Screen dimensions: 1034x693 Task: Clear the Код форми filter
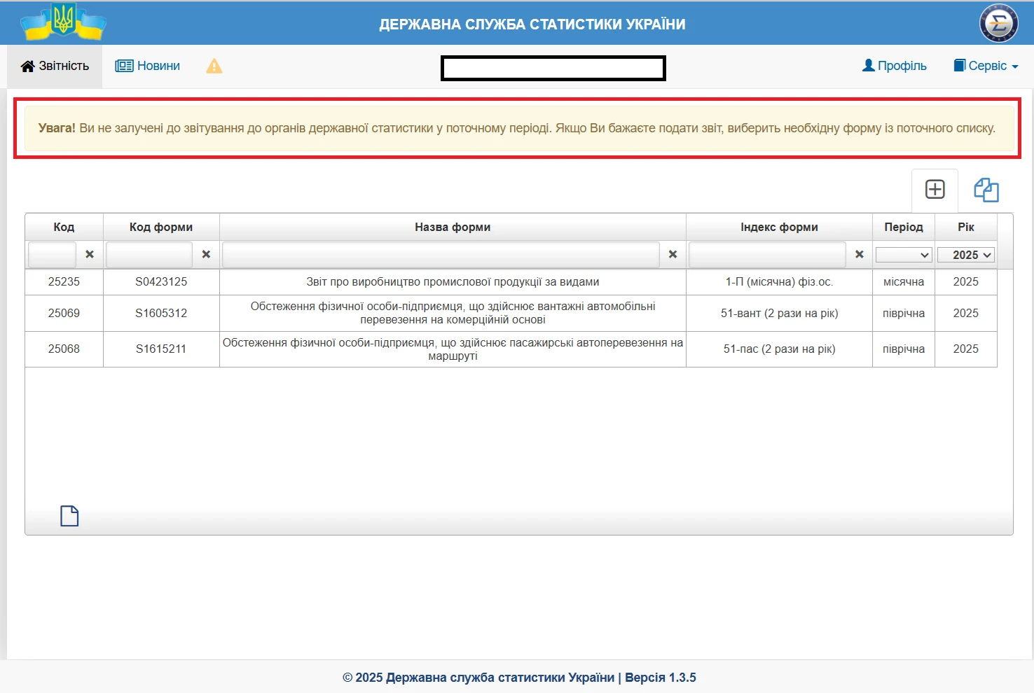206,255
